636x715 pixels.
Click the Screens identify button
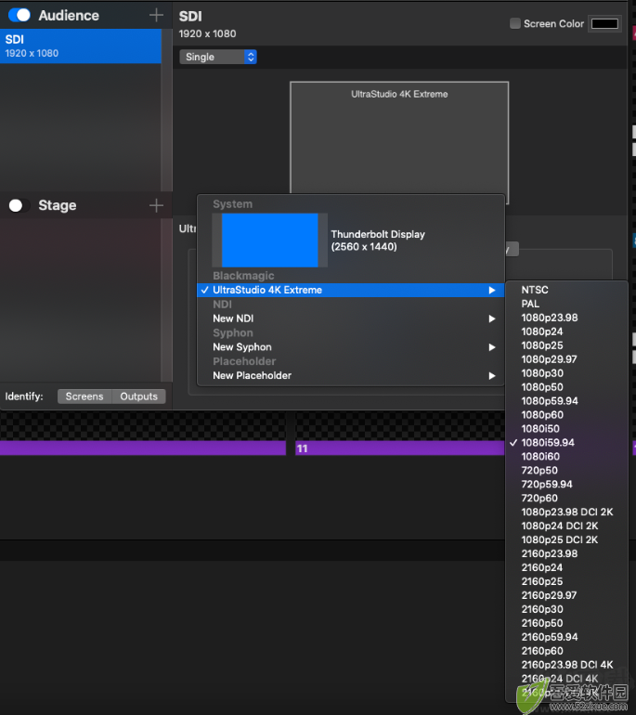[84, 396]
